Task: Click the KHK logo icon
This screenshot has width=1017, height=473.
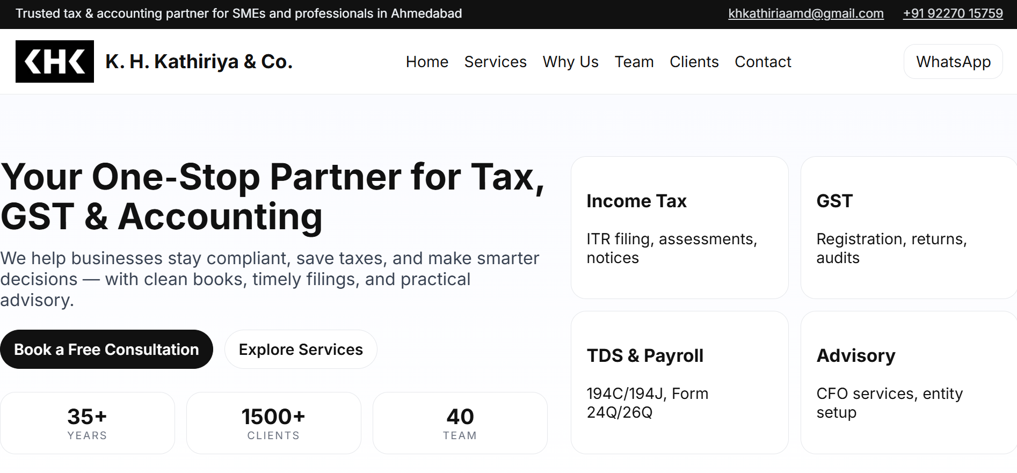Action: click(55, 61)
